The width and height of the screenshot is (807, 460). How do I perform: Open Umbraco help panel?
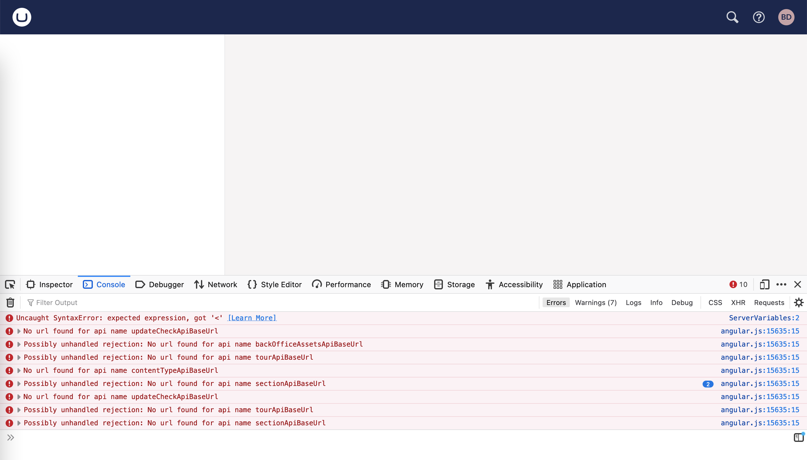click(759, 17)
